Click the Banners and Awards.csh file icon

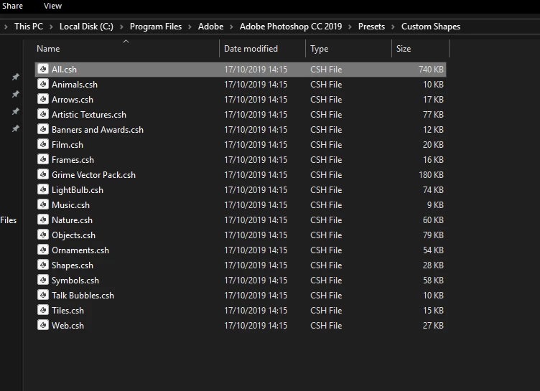pyautogui.click(x=43, y=129)
